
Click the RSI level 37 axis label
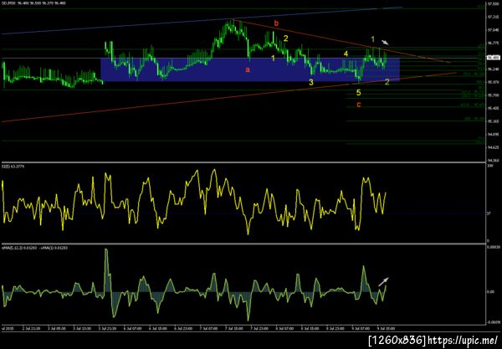489,213
